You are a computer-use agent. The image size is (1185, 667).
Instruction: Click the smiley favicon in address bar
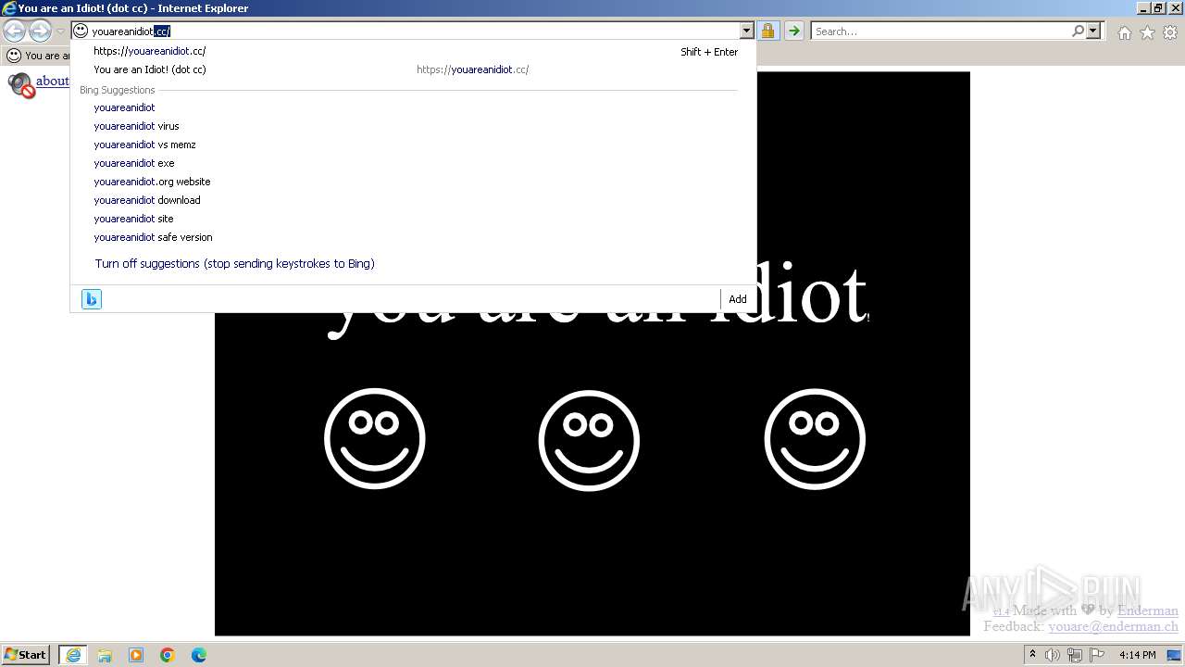[81, 31]
